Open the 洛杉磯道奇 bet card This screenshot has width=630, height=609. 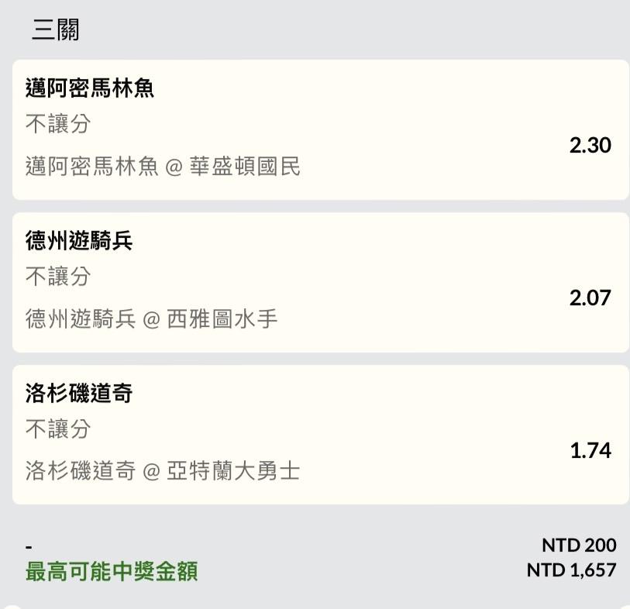(320, 435)
